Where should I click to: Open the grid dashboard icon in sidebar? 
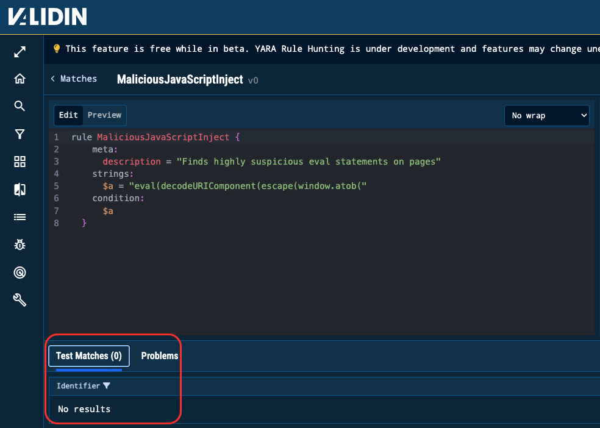20,162
